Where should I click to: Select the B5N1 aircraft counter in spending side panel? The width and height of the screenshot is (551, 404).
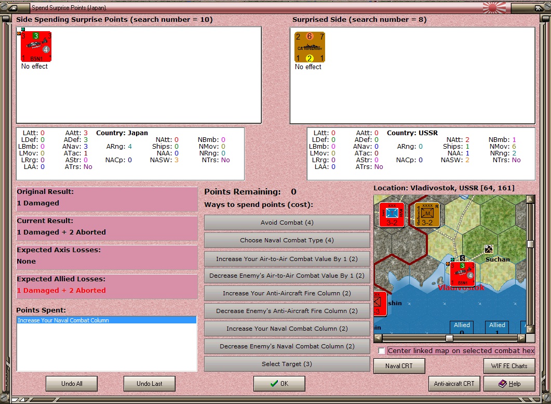pyautogui.click(x=36, y=46)
